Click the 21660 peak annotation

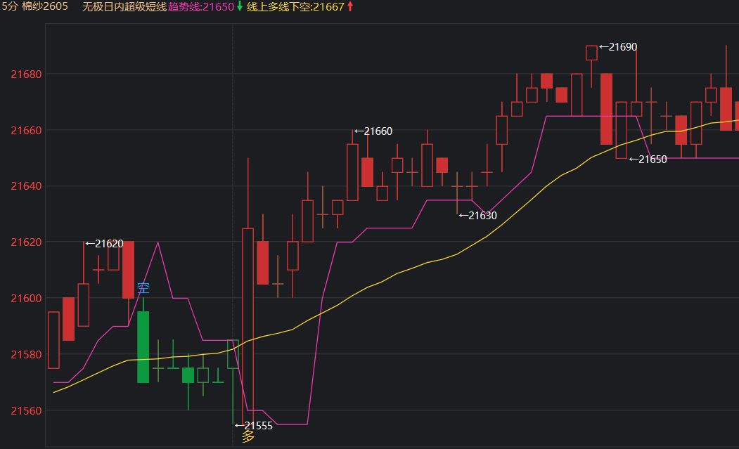pyautogui.click(x=373, y=131)
